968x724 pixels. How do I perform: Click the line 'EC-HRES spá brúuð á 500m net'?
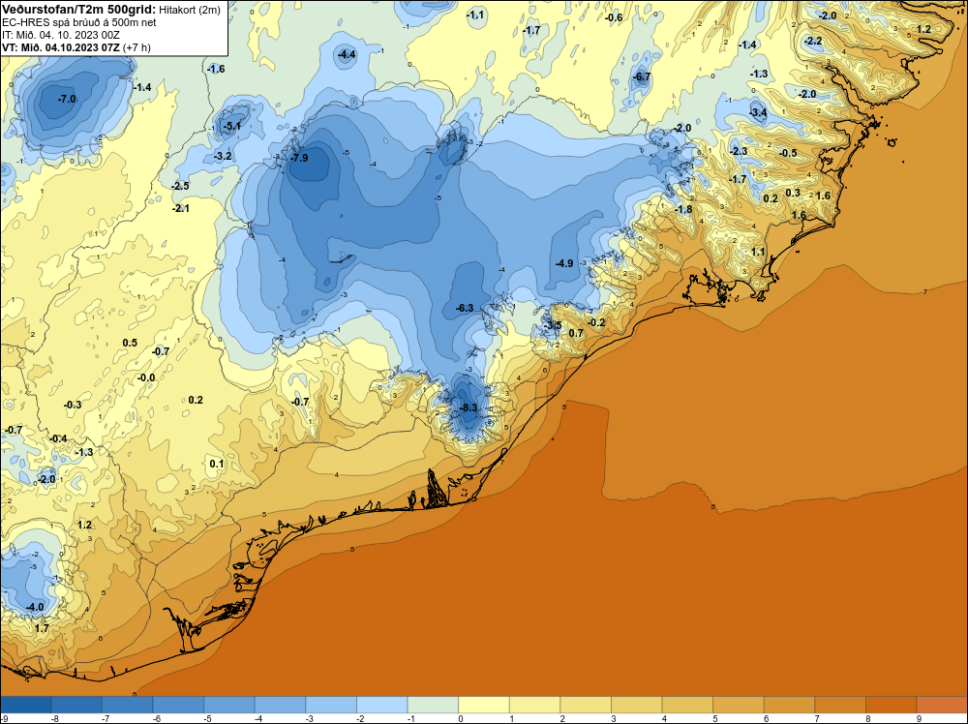click(x=79, y=22)
